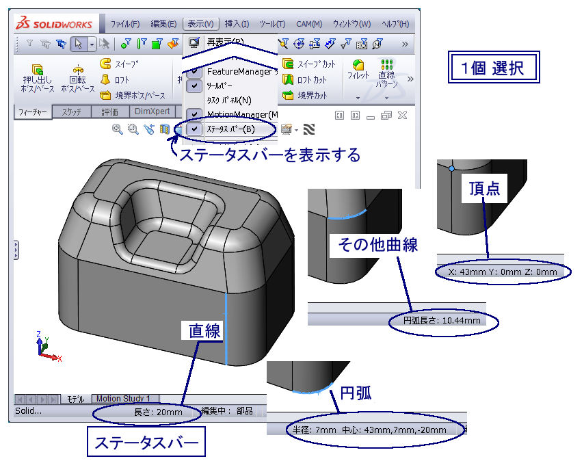This screenshot has height=461, width=584.
Task: Open the ウィンドウ(W) menu
Action: [x=351, y=24]
